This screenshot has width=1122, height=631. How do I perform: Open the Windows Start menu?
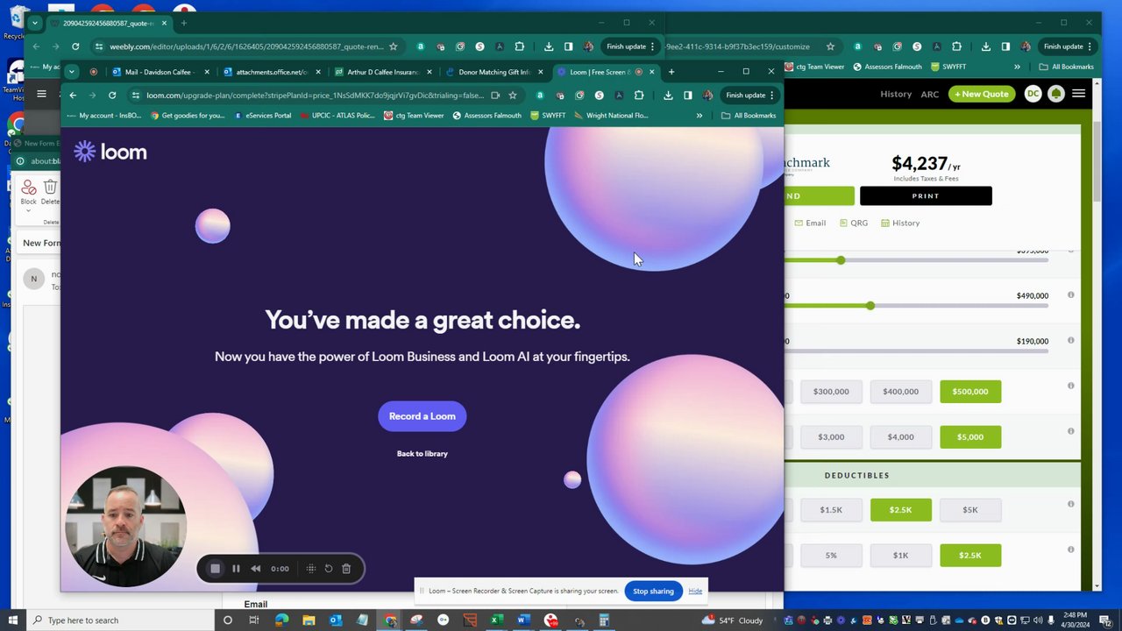13,620
